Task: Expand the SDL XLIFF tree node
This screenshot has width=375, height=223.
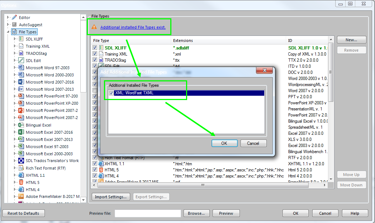Action: (15, 39)
